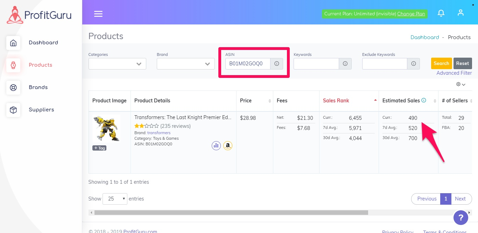Open the product's chart history icon
478x233 pixels.
pos(216,146)
